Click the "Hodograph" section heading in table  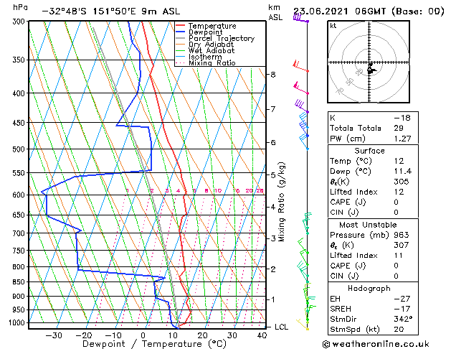click(369, 289)
